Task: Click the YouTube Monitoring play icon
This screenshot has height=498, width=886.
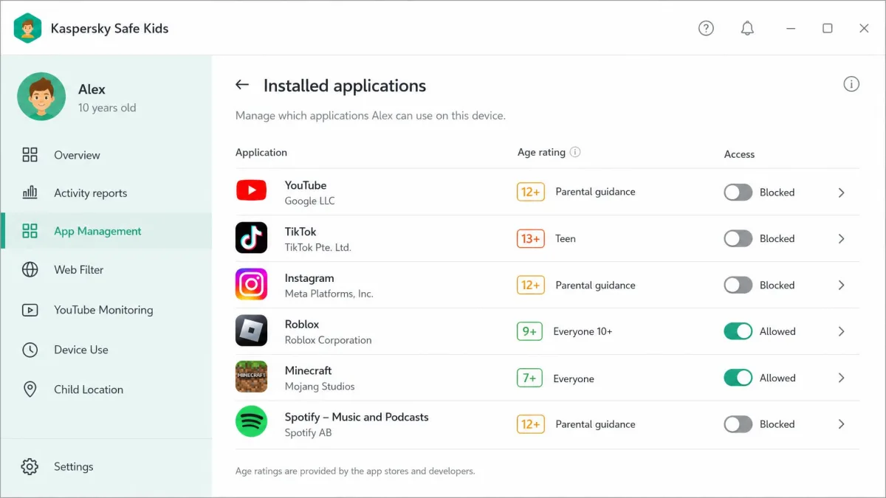Action: [x=30, y=310]
